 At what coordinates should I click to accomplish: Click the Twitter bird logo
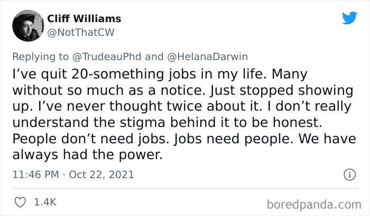pyautogui.click(x=349, y=18)
